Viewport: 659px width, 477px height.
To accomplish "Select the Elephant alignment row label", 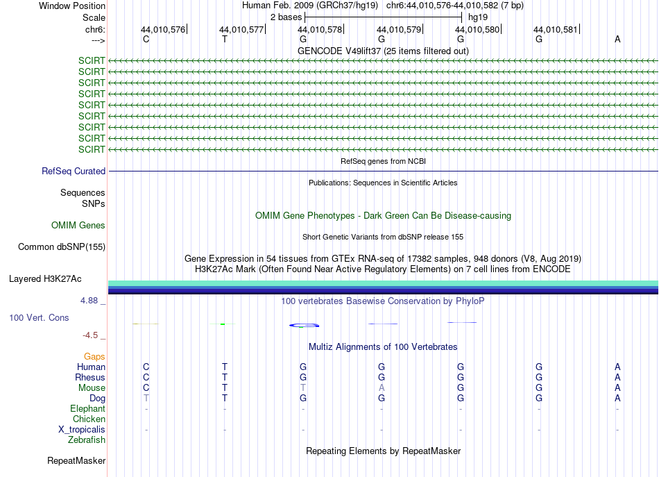I will click(x=87, y=408).
